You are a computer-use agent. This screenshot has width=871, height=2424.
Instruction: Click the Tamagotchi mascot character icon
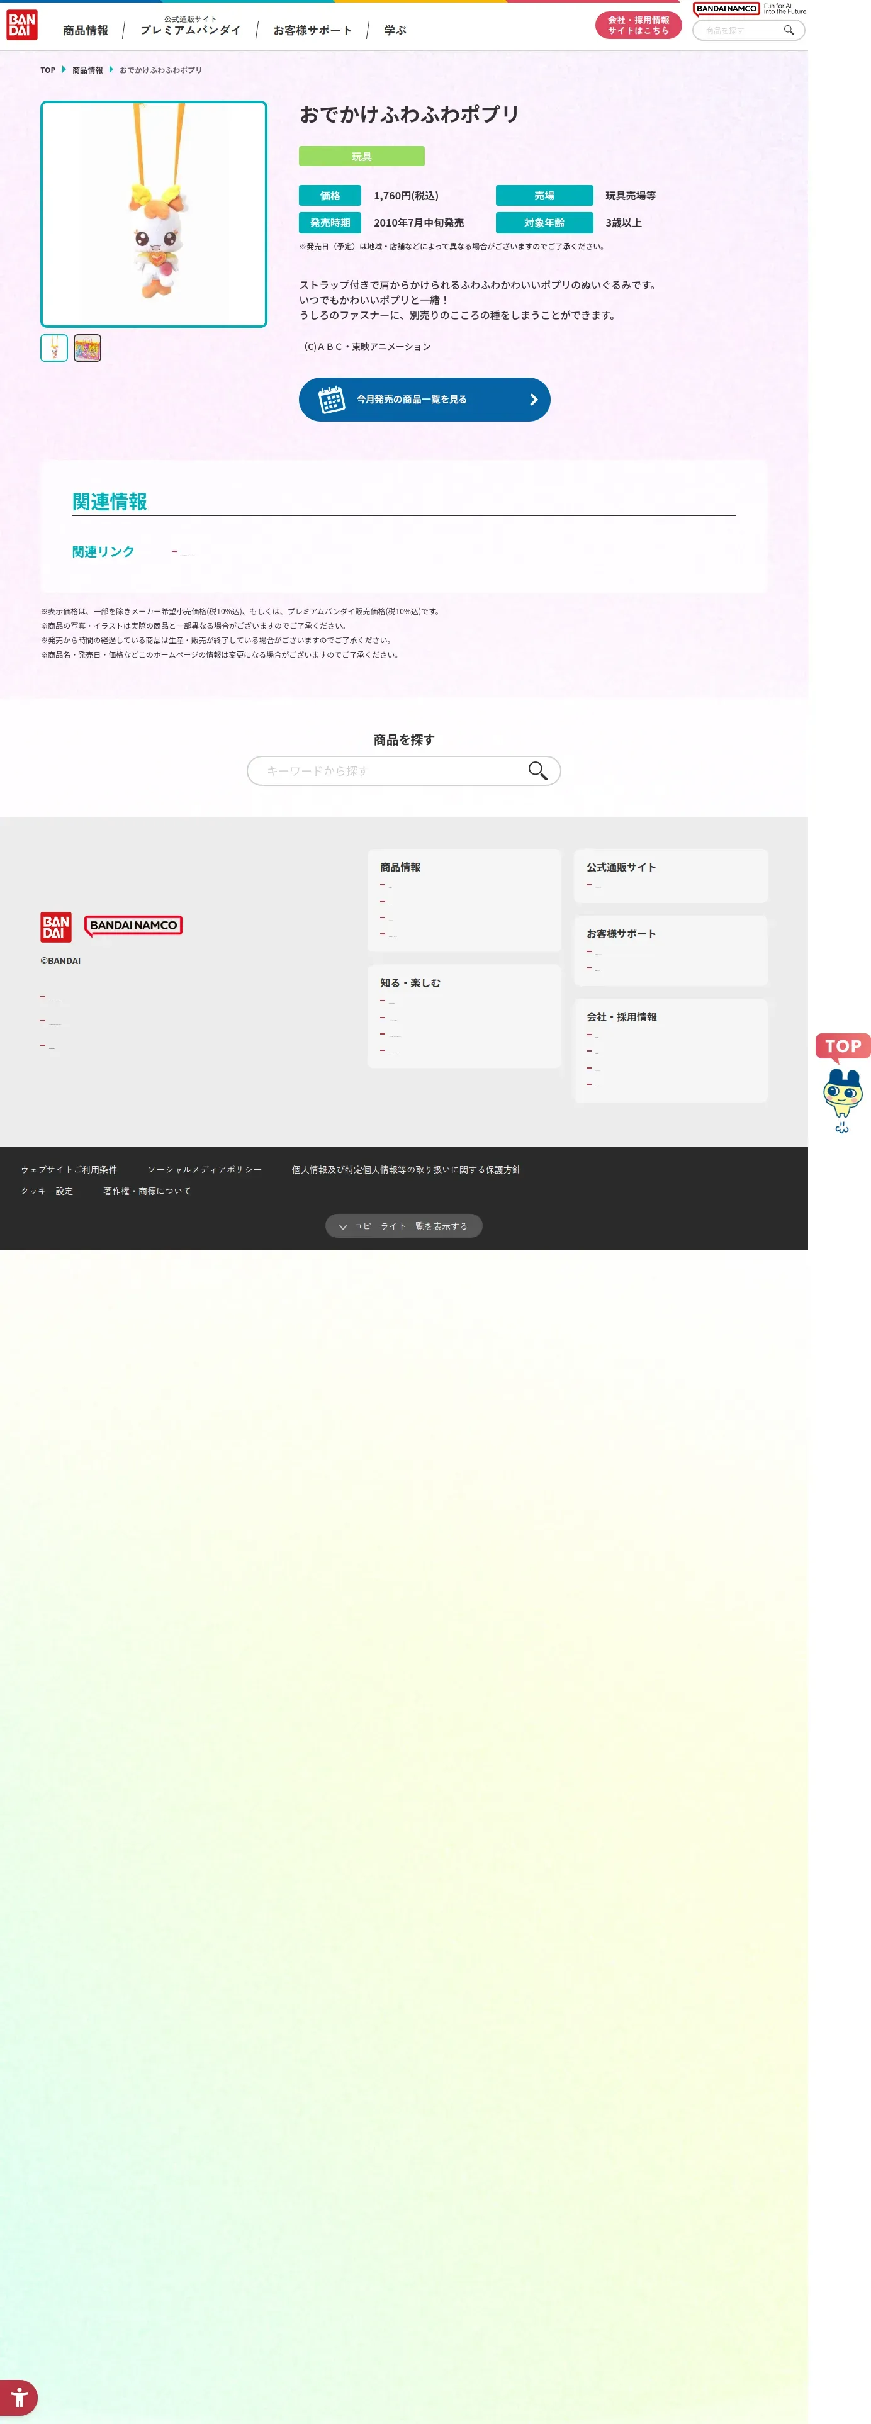click(x=842, y=1100)
